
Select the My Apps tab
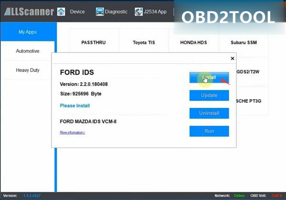(28, 32)
